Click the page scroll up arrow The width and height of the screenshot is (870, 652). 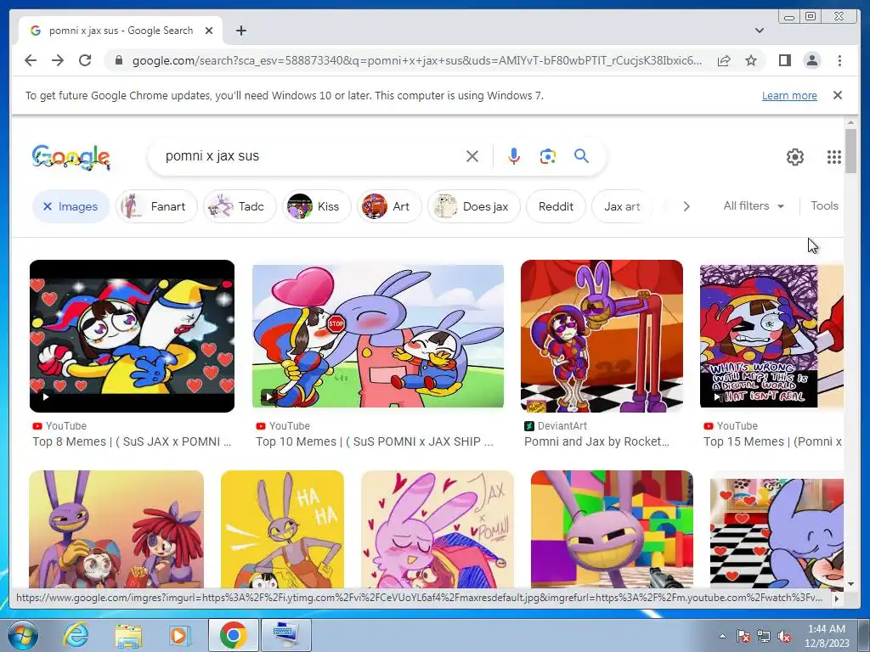pos(850,122)
